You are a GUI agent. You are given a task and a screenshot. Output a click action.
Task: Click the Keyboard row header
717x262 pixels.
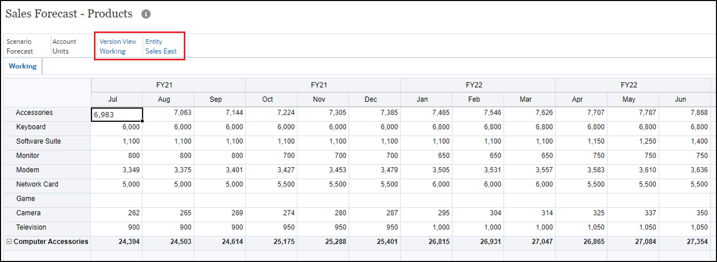pos(30,127)
